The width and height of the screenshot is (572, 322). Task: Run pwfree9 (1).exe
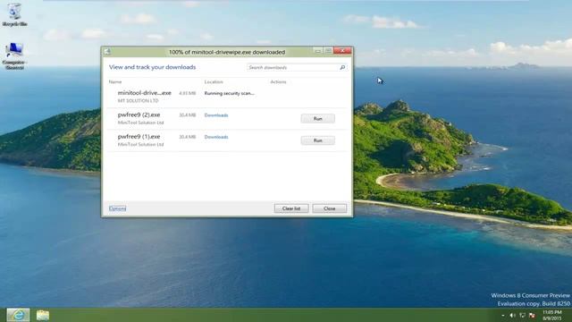[x=318, y=140]
